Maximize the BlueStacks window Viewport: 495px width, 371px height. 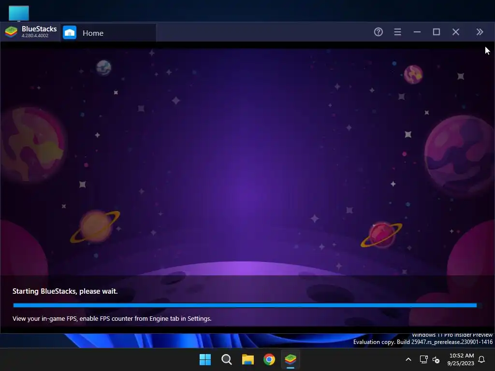click(437, 32)
